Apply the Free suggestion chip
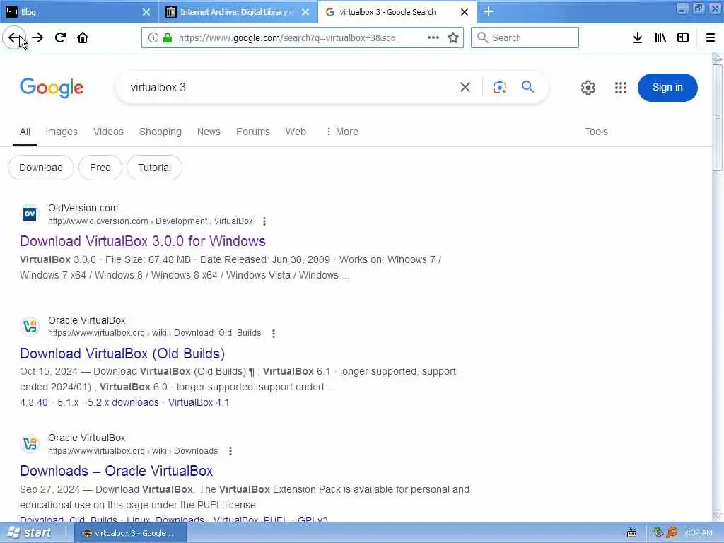The height and width of the screenshot is (543, 724). 100,168
